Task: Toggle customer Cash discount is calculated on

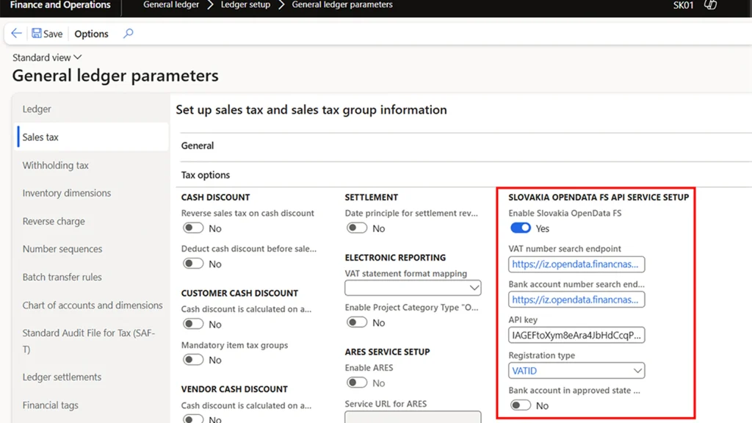Action: (193, 324)
